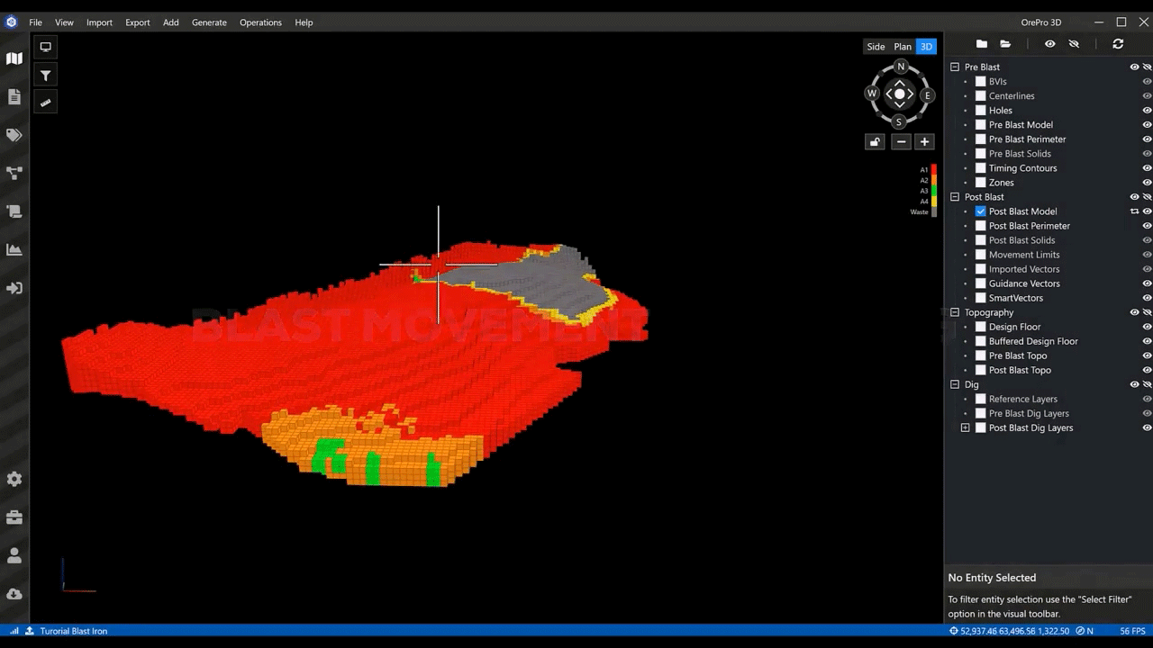Click the zoom-in plus button under the compass
The width and height of the screenshot is (1153, 648).
(x=923, y=141)
